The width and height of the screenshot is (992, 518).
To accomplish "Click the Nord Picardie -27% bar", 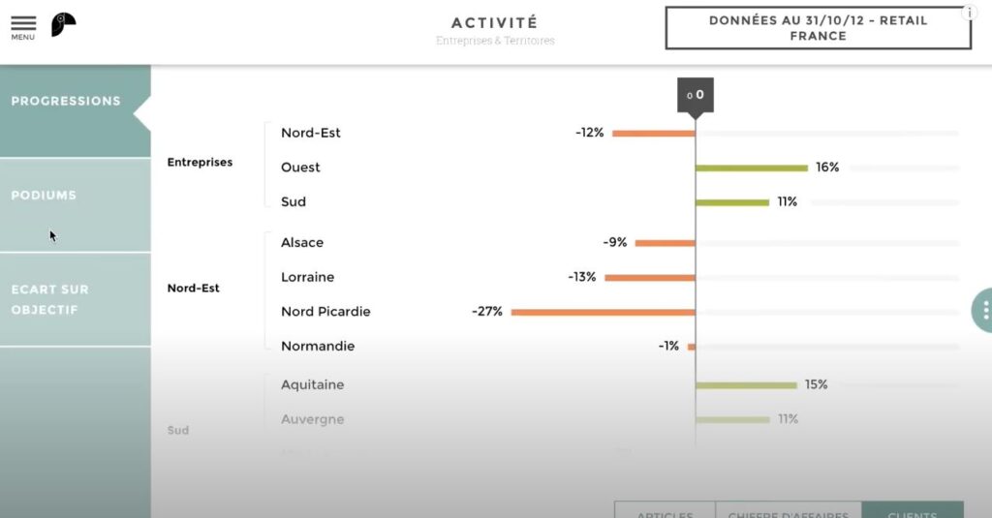I will coord(603,312).
